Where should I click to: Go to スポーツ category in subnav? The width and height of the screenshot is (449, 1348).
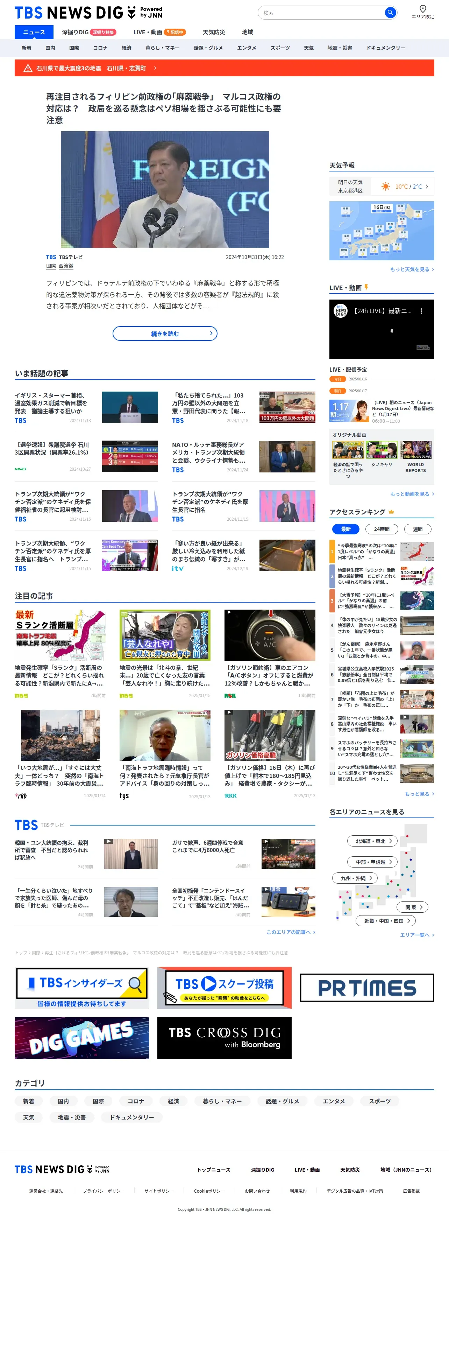coord(280,48)
